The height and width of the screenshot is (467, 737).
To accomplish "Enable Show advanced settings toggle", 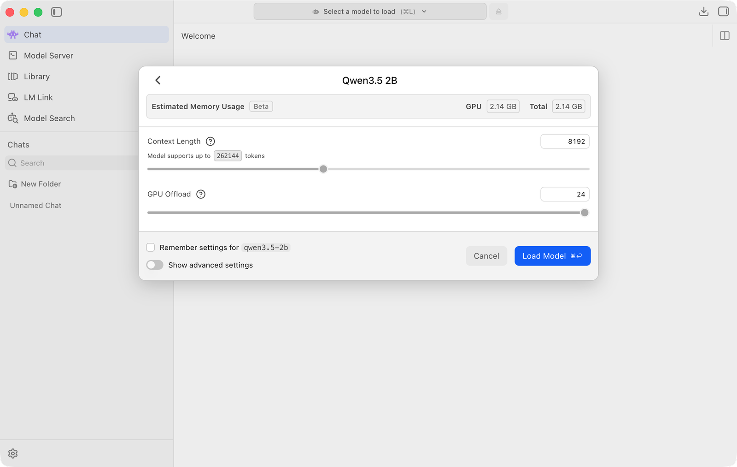I will pyautogui.click(x=155, y=265).
